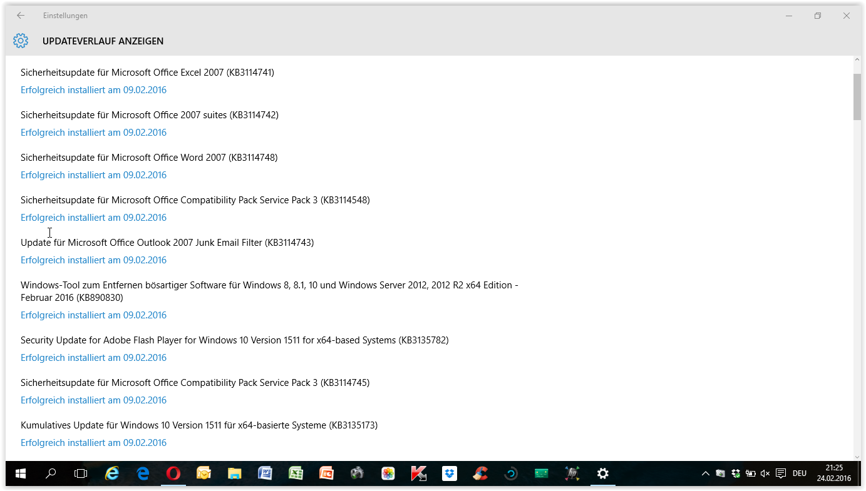Image resolution: width=866 pixels, height=491 pixels.
Task: Open the camera app icon in taskbar
Action: (357, 473)
